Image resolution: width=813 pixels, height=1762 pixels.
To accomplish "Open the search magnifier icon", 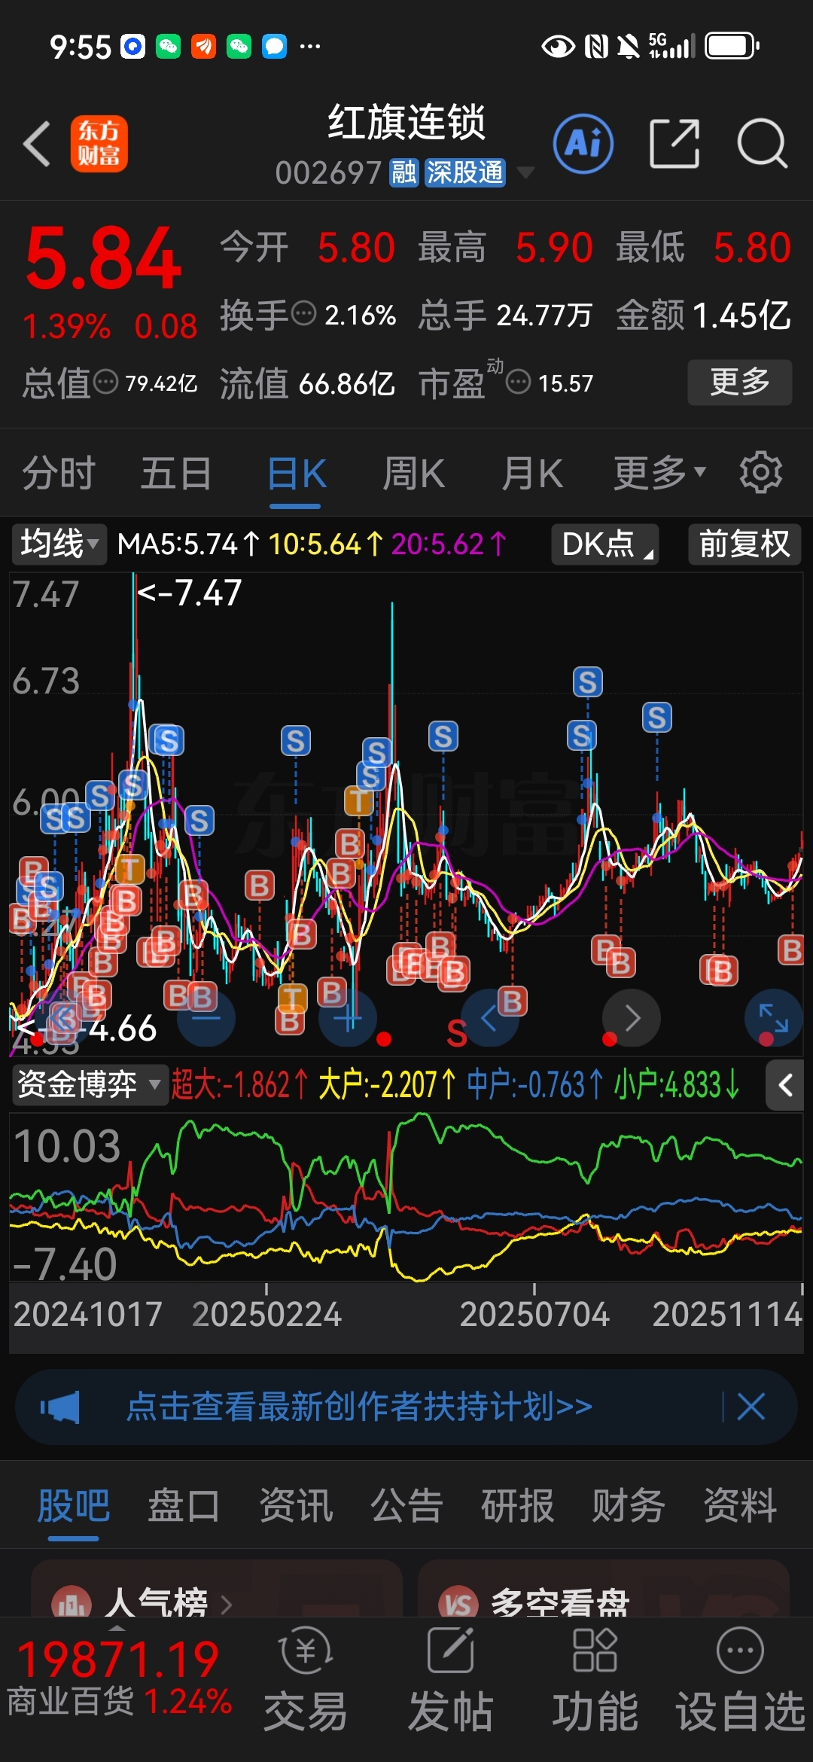I will click(x=762, y=143).
